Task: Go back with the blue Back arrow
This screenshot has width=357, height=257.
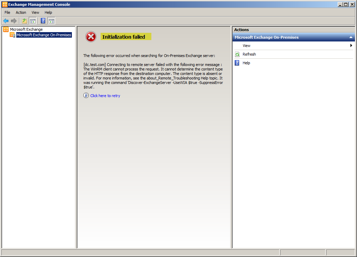Action: click(6, 21)
